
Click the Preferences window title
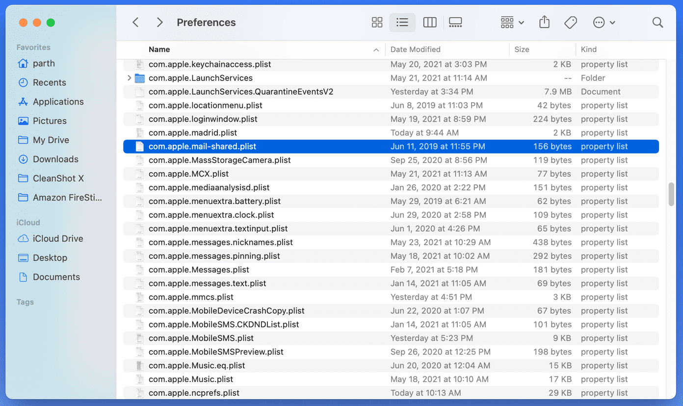point(206,23)
